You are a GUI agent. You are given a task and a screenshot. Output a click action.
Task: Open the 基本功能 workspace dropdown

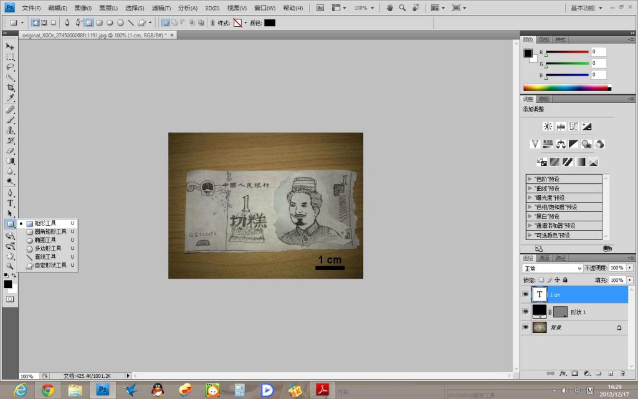point(586,7)
